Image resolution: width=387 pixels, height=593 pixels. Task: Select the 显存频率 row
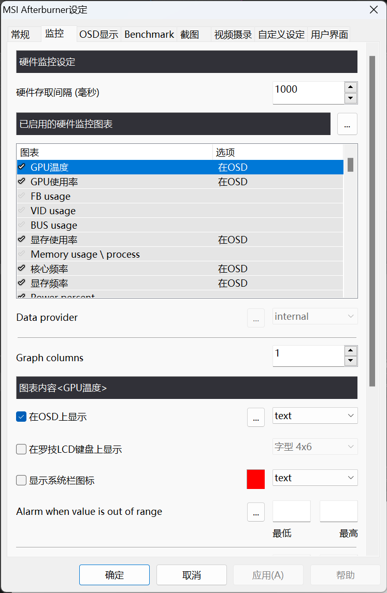180,283
